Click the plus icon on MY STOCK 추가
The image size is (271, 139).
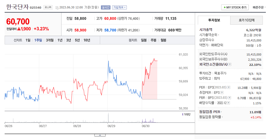pyautogui.click(x=224, y=7)
